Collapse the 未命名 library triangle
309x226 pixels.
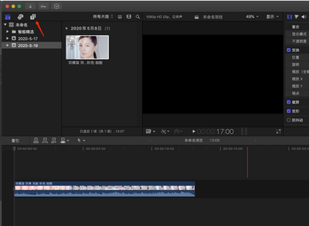coord(5,25)
